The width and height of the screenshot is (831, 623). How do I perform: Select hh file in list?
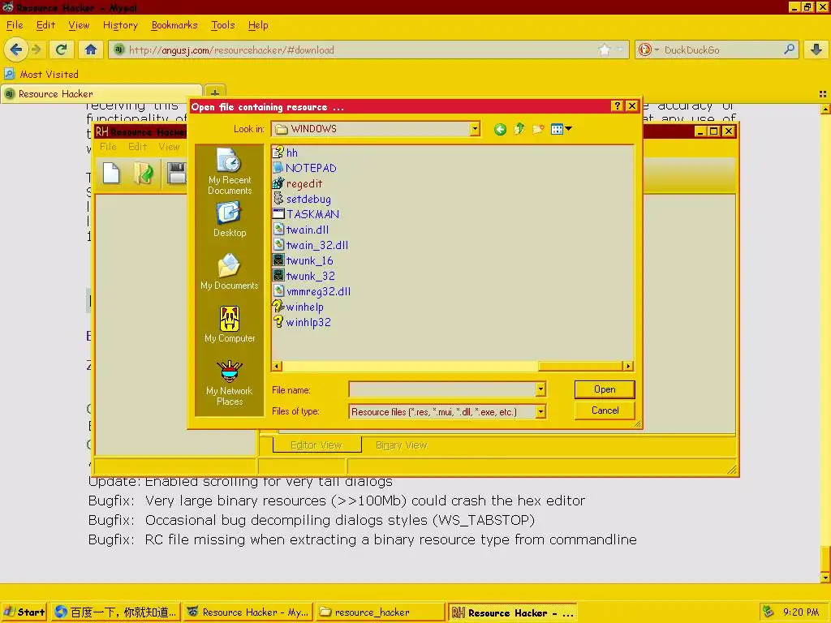pyautogui.click(x=285, y=153)
